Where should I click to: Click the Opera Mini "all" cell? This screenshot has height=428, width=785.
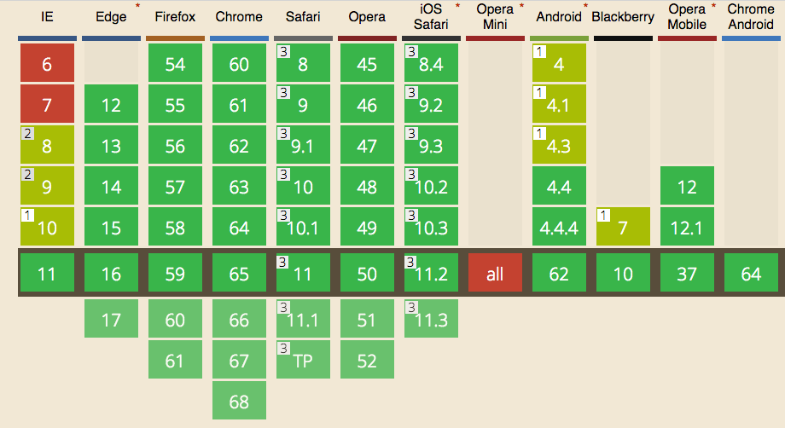tap(495, 274)
